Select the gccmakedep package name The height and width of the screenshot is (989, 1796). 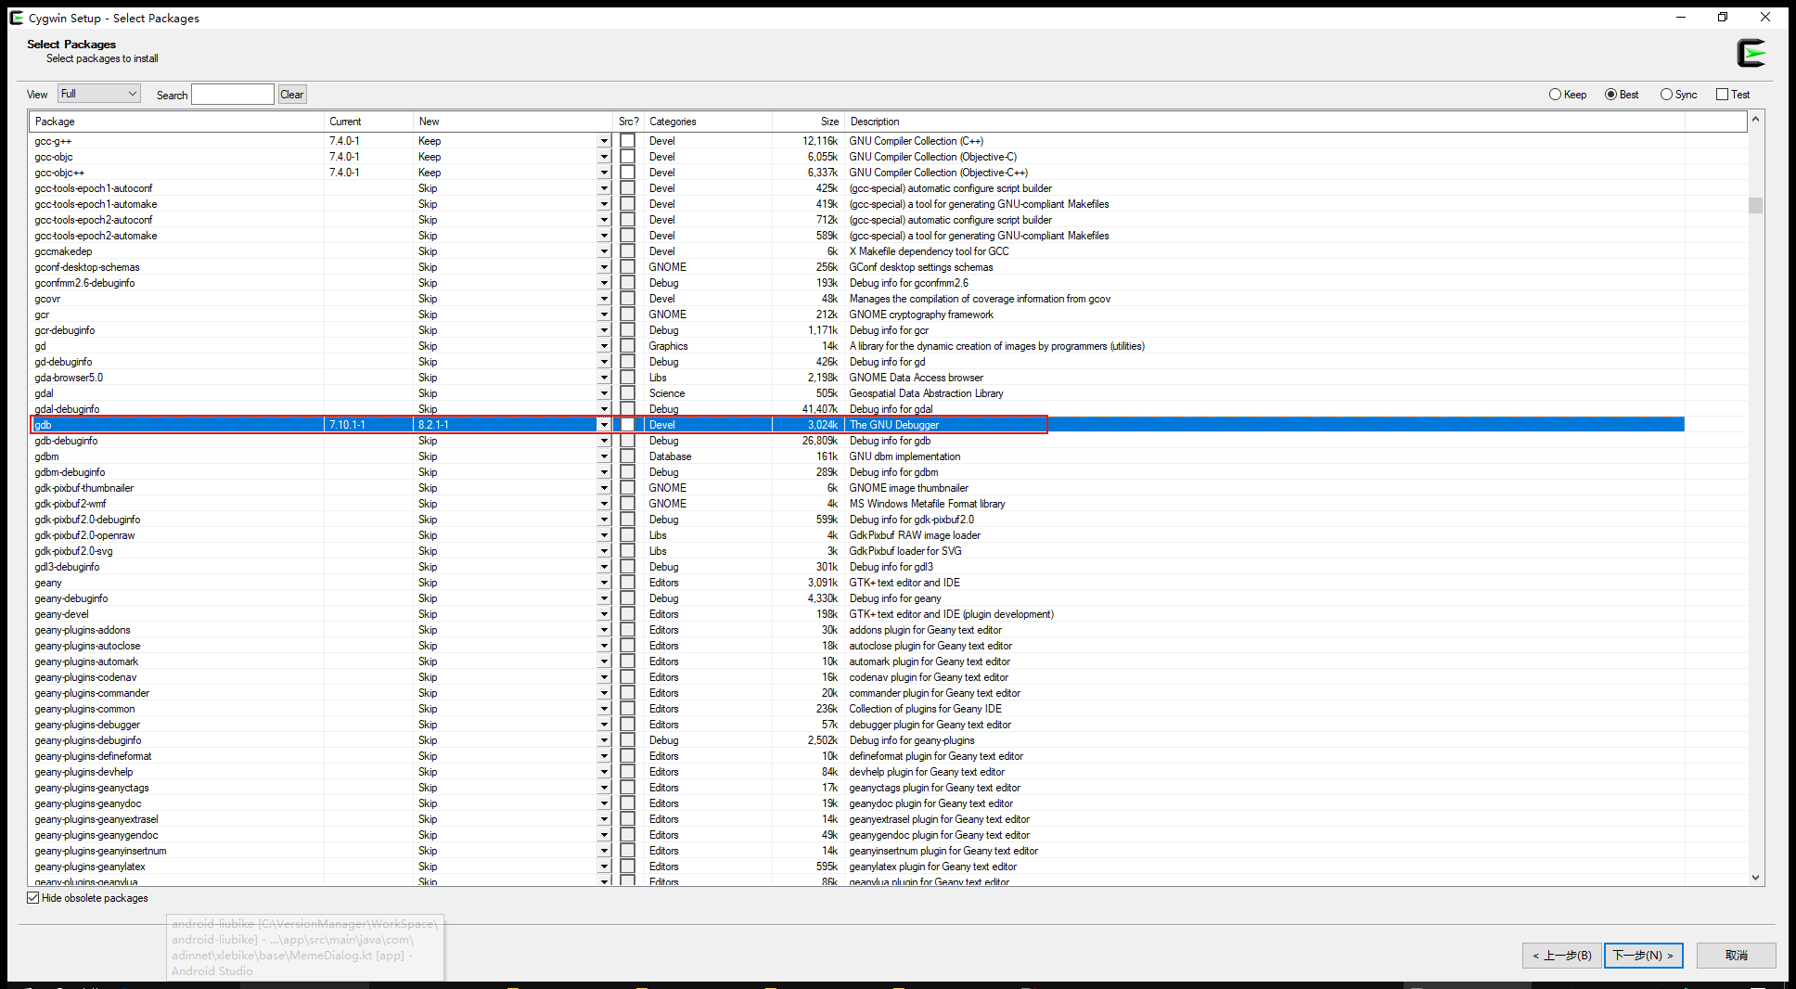point(63,251)
